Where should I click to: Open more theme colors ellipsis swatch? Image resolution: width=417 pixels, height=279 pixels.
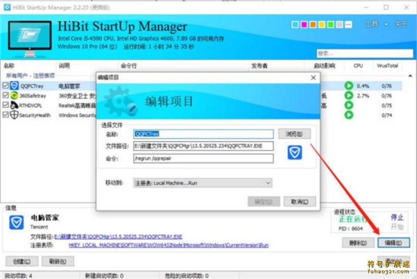point(348,25)
